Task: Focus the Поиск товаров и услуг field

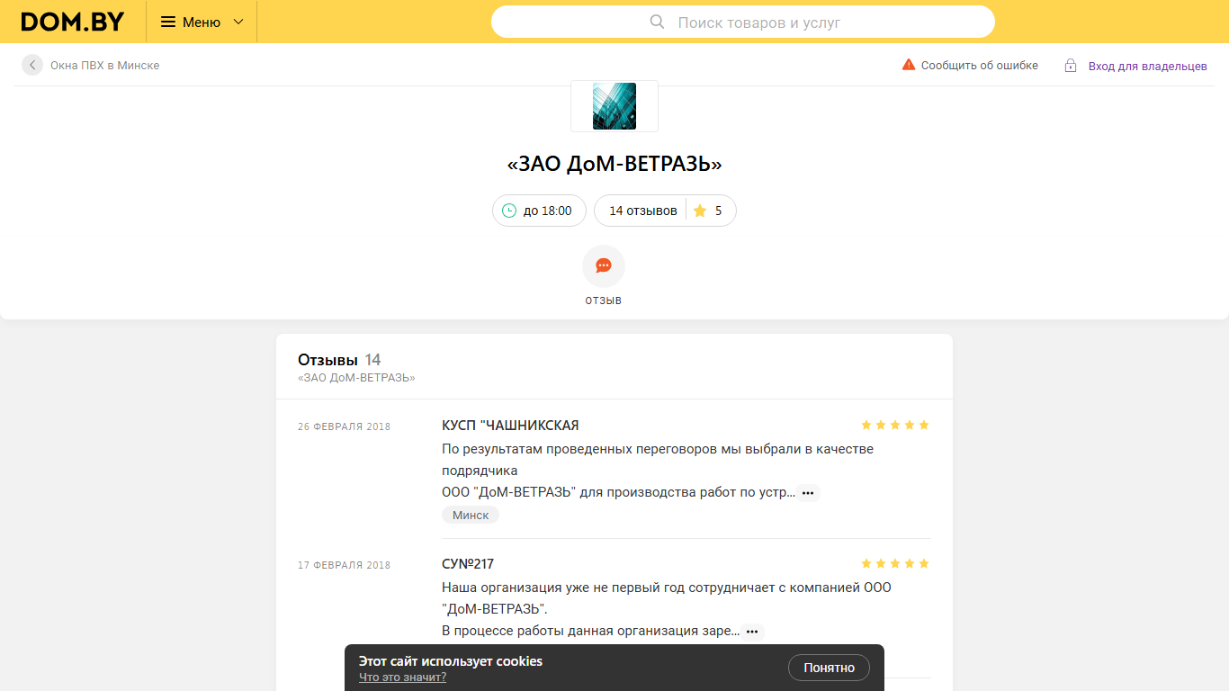Action: (743, 22)
